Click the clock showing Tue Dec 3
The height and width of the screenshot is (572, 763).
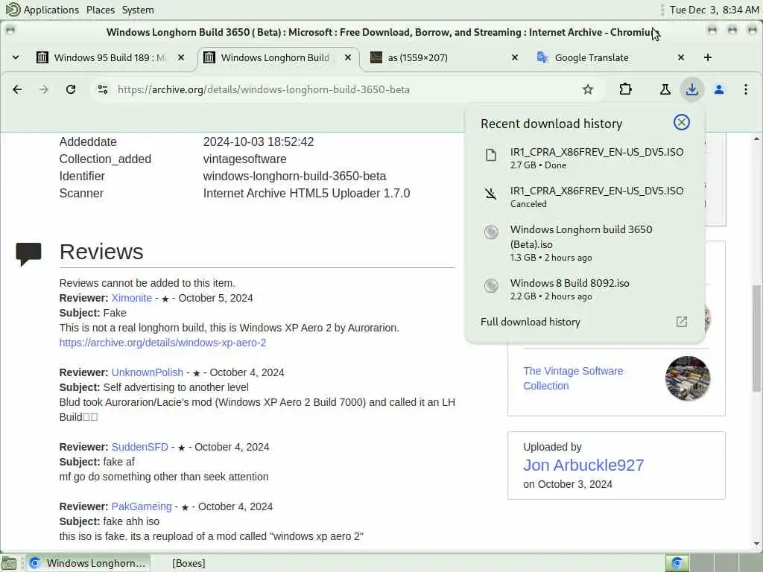[714, 10]
